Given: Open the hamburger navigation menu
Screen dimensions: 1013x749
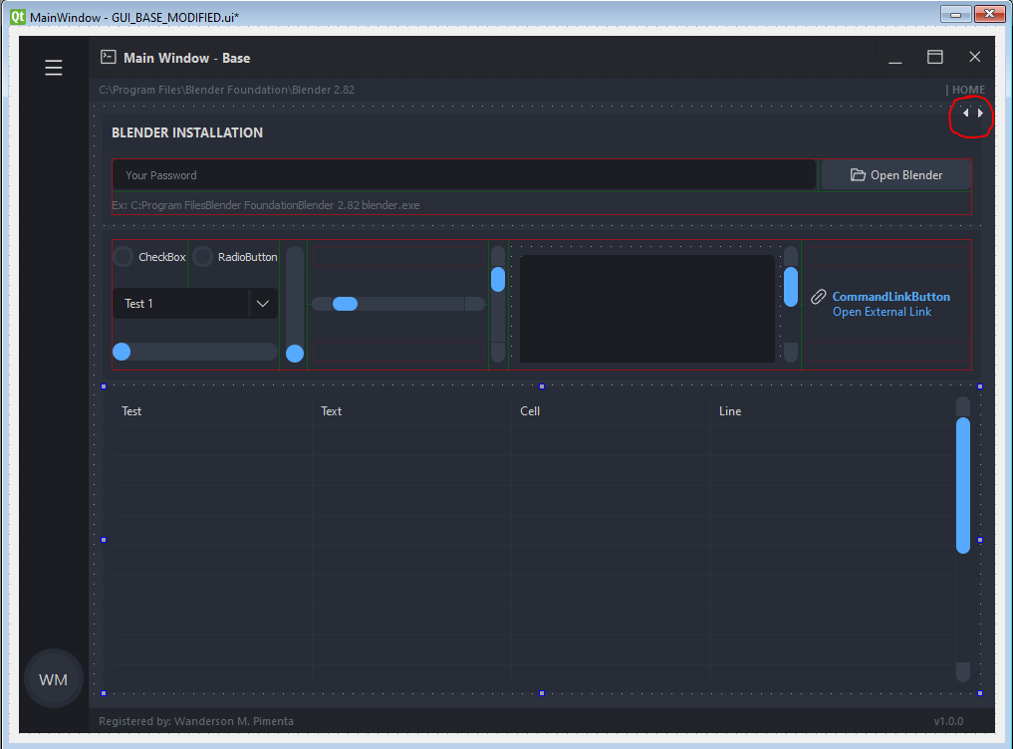Looking at the screenshot, I should (x=53, y=68).
